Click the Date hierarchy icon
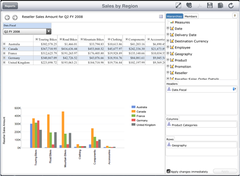The height and width of the screenshot is (176, 240). point(172,28)
